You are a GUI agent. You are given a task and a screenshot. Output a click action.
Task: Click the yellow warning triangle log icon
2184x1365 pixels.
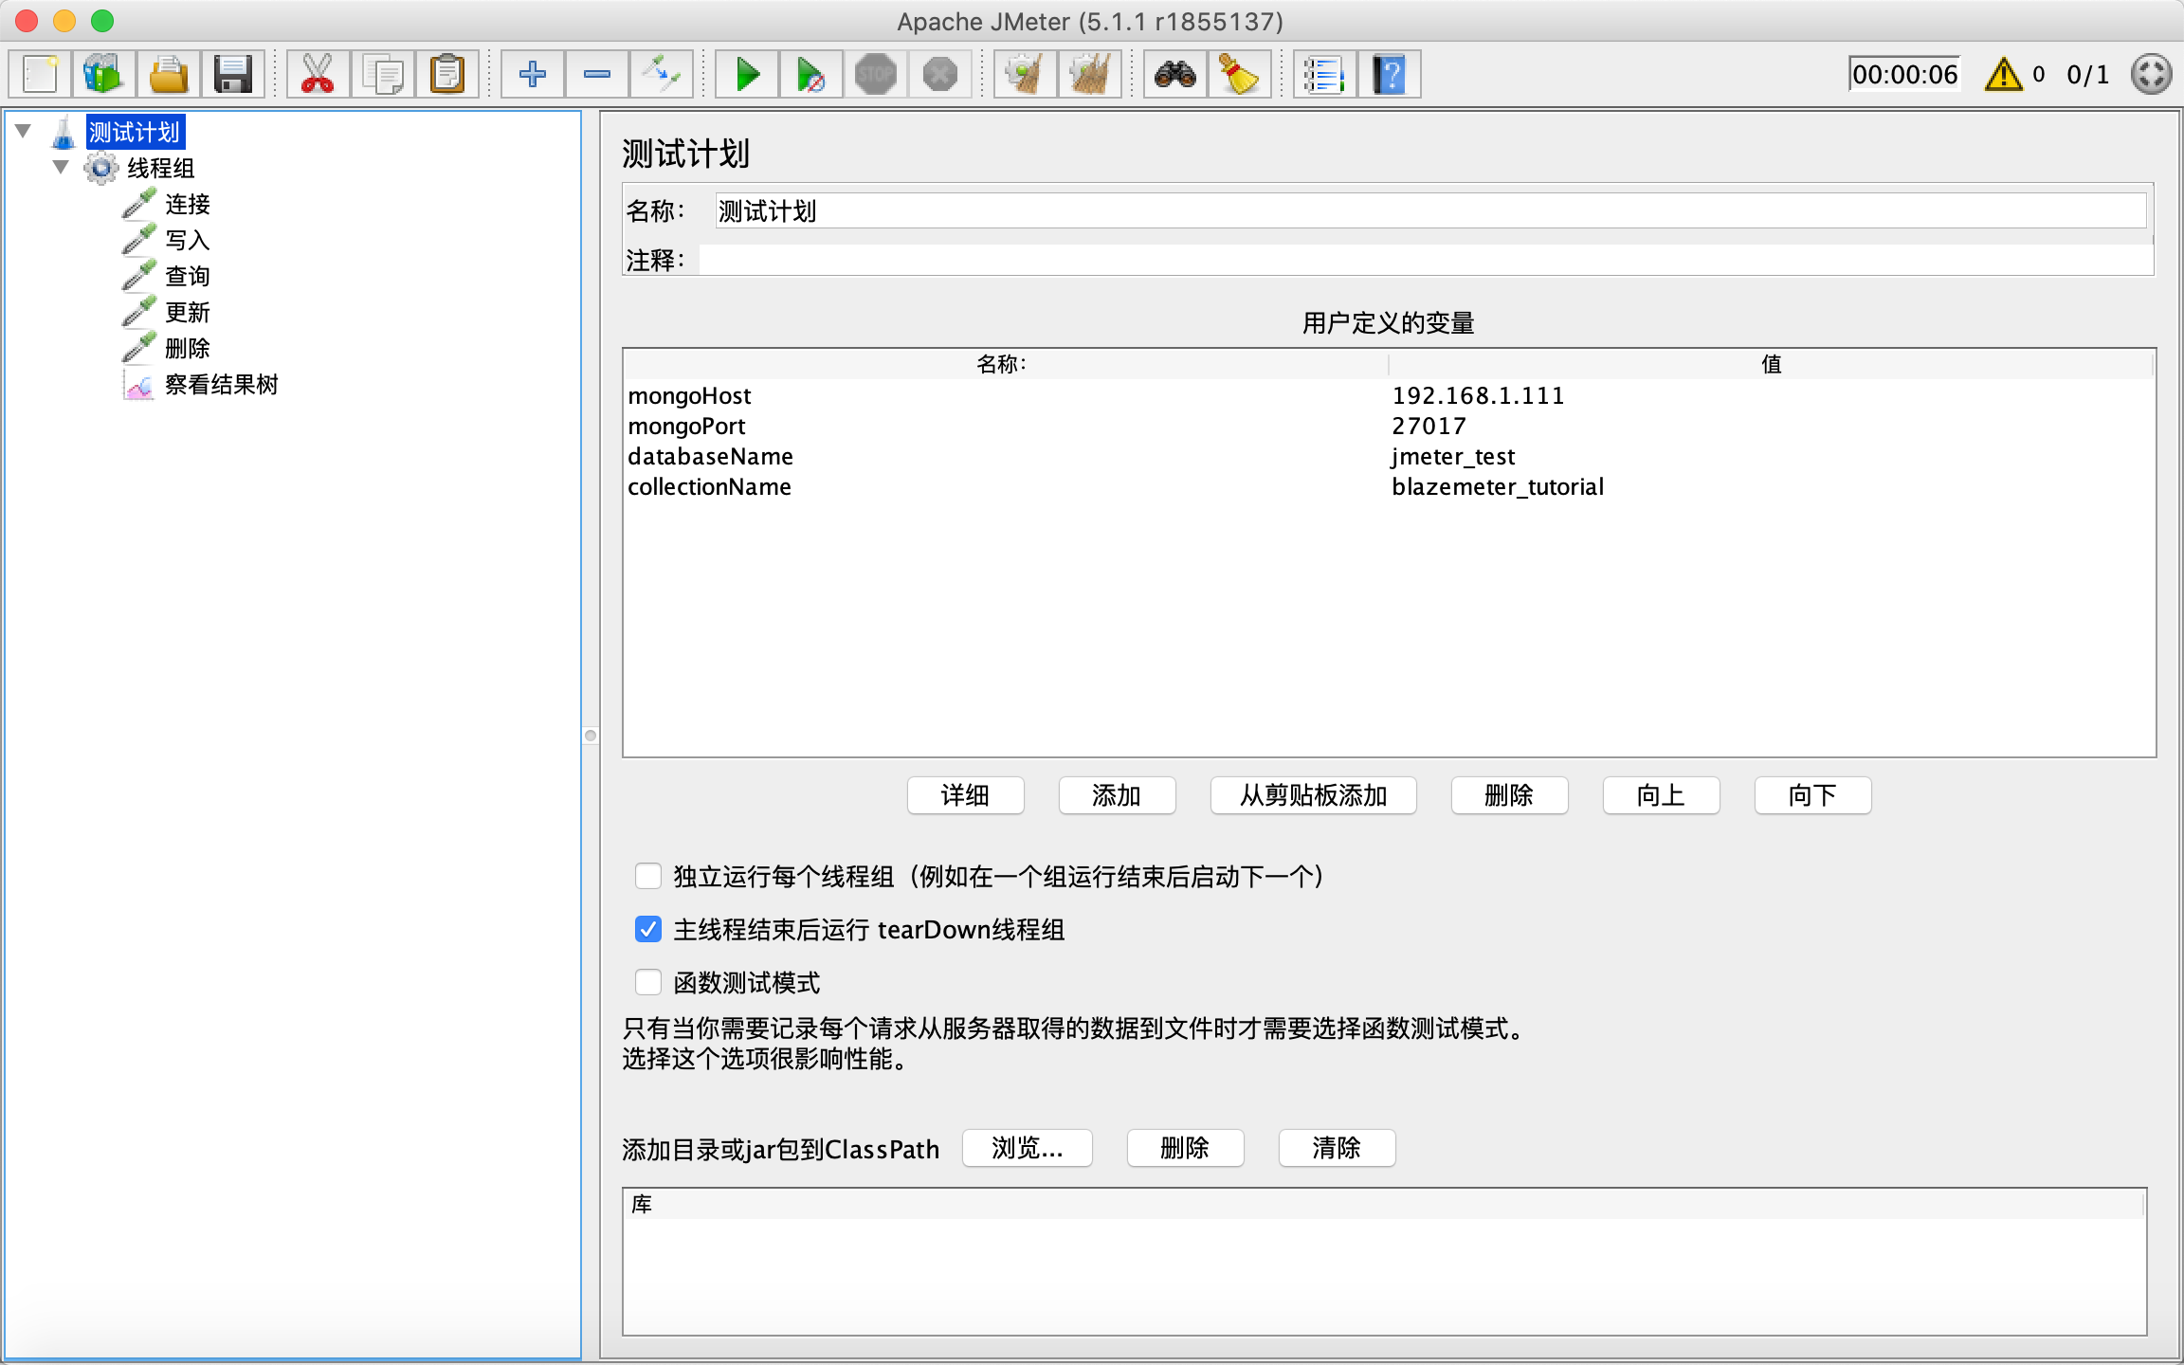click(2003, 74)
